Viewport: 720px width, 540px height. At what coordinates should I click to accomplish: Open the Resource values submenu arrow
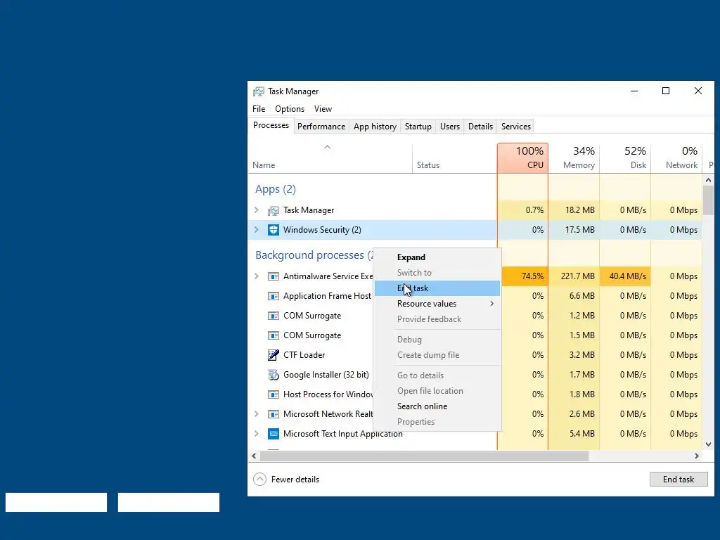pyautogui.click(x=491, y=304)
